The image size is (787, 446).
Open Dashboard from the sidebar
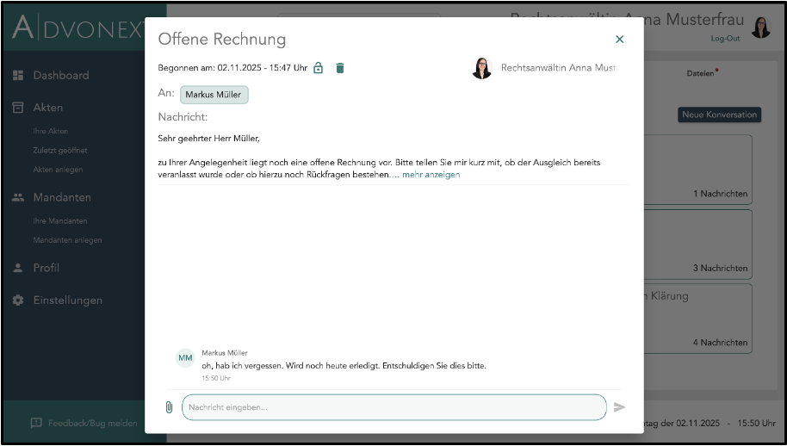tap(60, 76)
